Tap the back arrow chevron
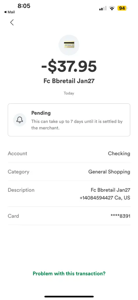 click(12, 22)
